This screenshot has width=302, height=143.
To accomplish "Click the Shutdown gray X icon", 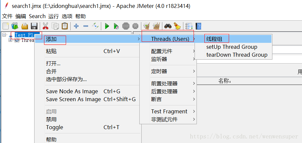I will point(135,26).
